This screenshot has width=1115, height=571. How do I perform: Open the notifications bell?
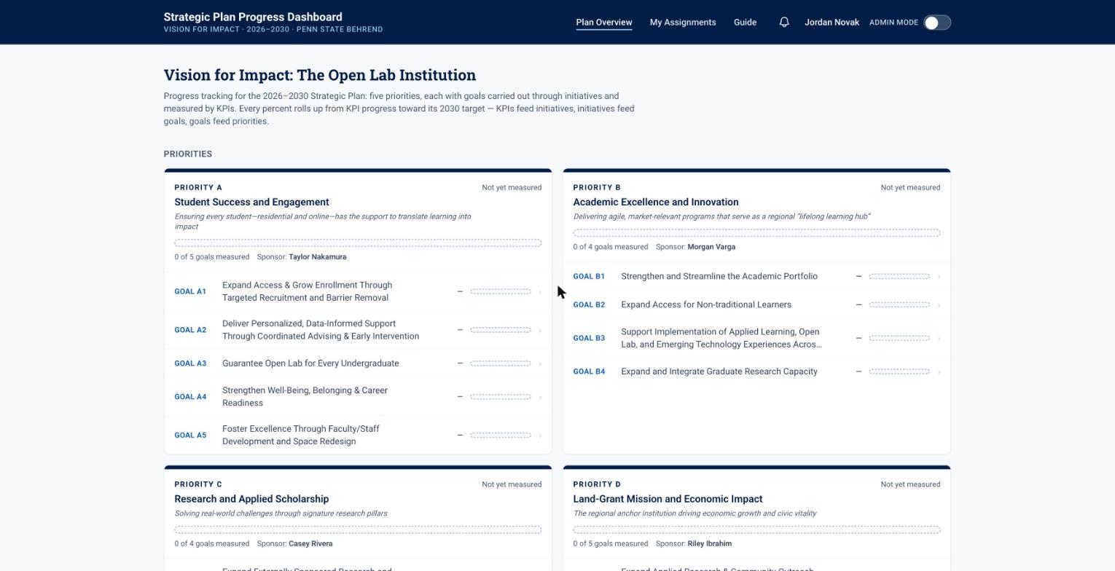pos(784,23)
